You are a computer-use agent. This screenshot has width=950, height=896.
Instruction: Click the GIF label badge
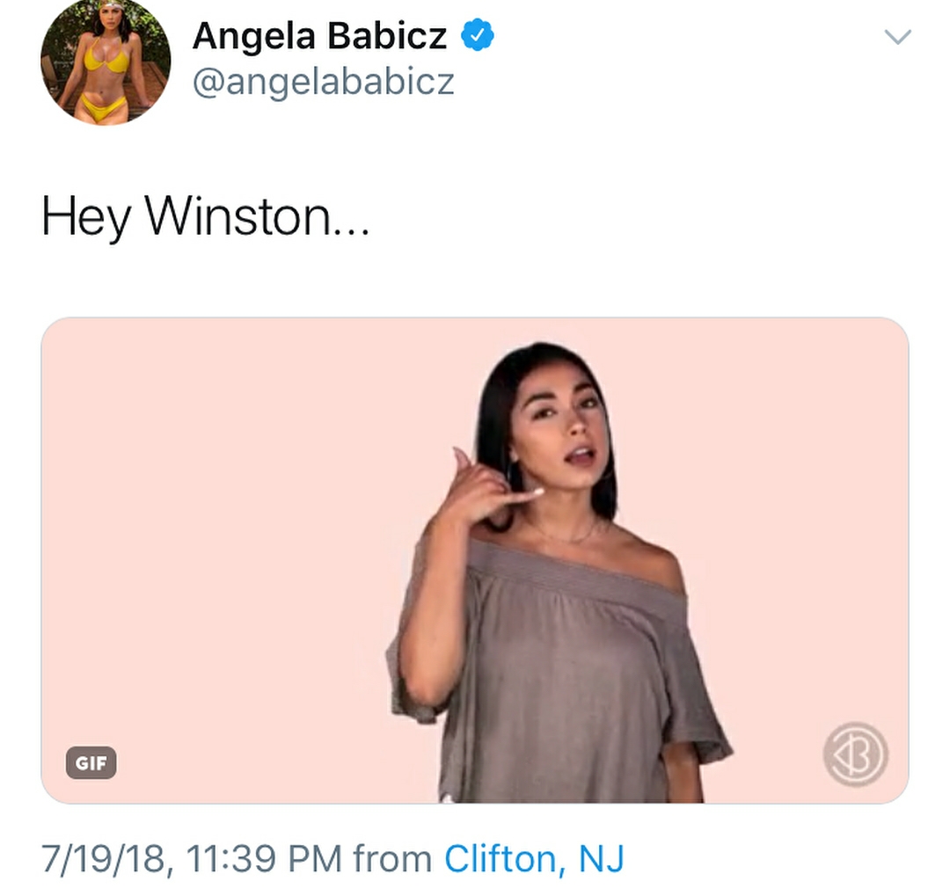click(x=91, y=762)
